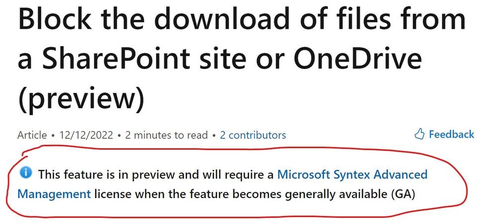Select the 12/12/2022 article date
The height and width of the screenshot is (221, 496).
click(86, 135)
